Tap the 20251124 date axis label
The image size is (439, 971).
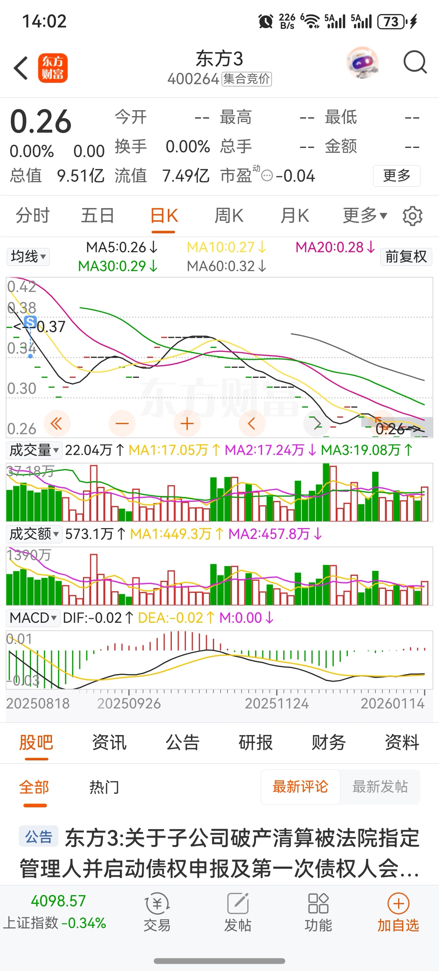pyautogui.click(x=277, y=703)
